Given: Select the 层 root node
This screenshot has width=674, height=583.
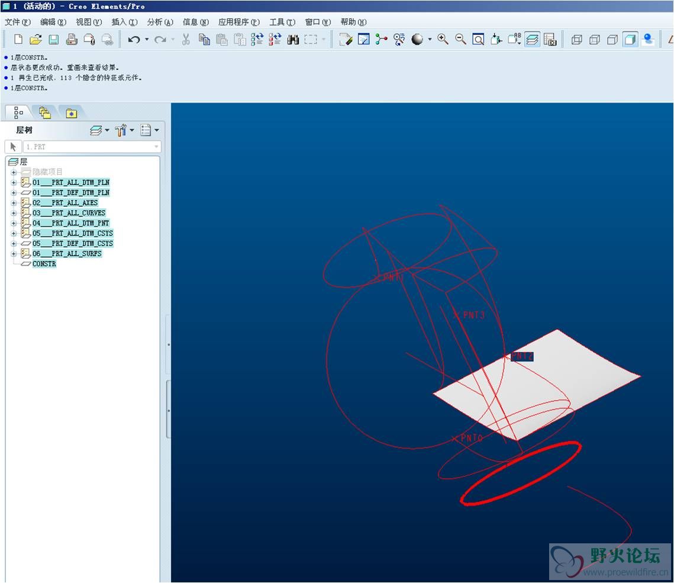Looking at the screenshot, I should [x=23, y=162].
